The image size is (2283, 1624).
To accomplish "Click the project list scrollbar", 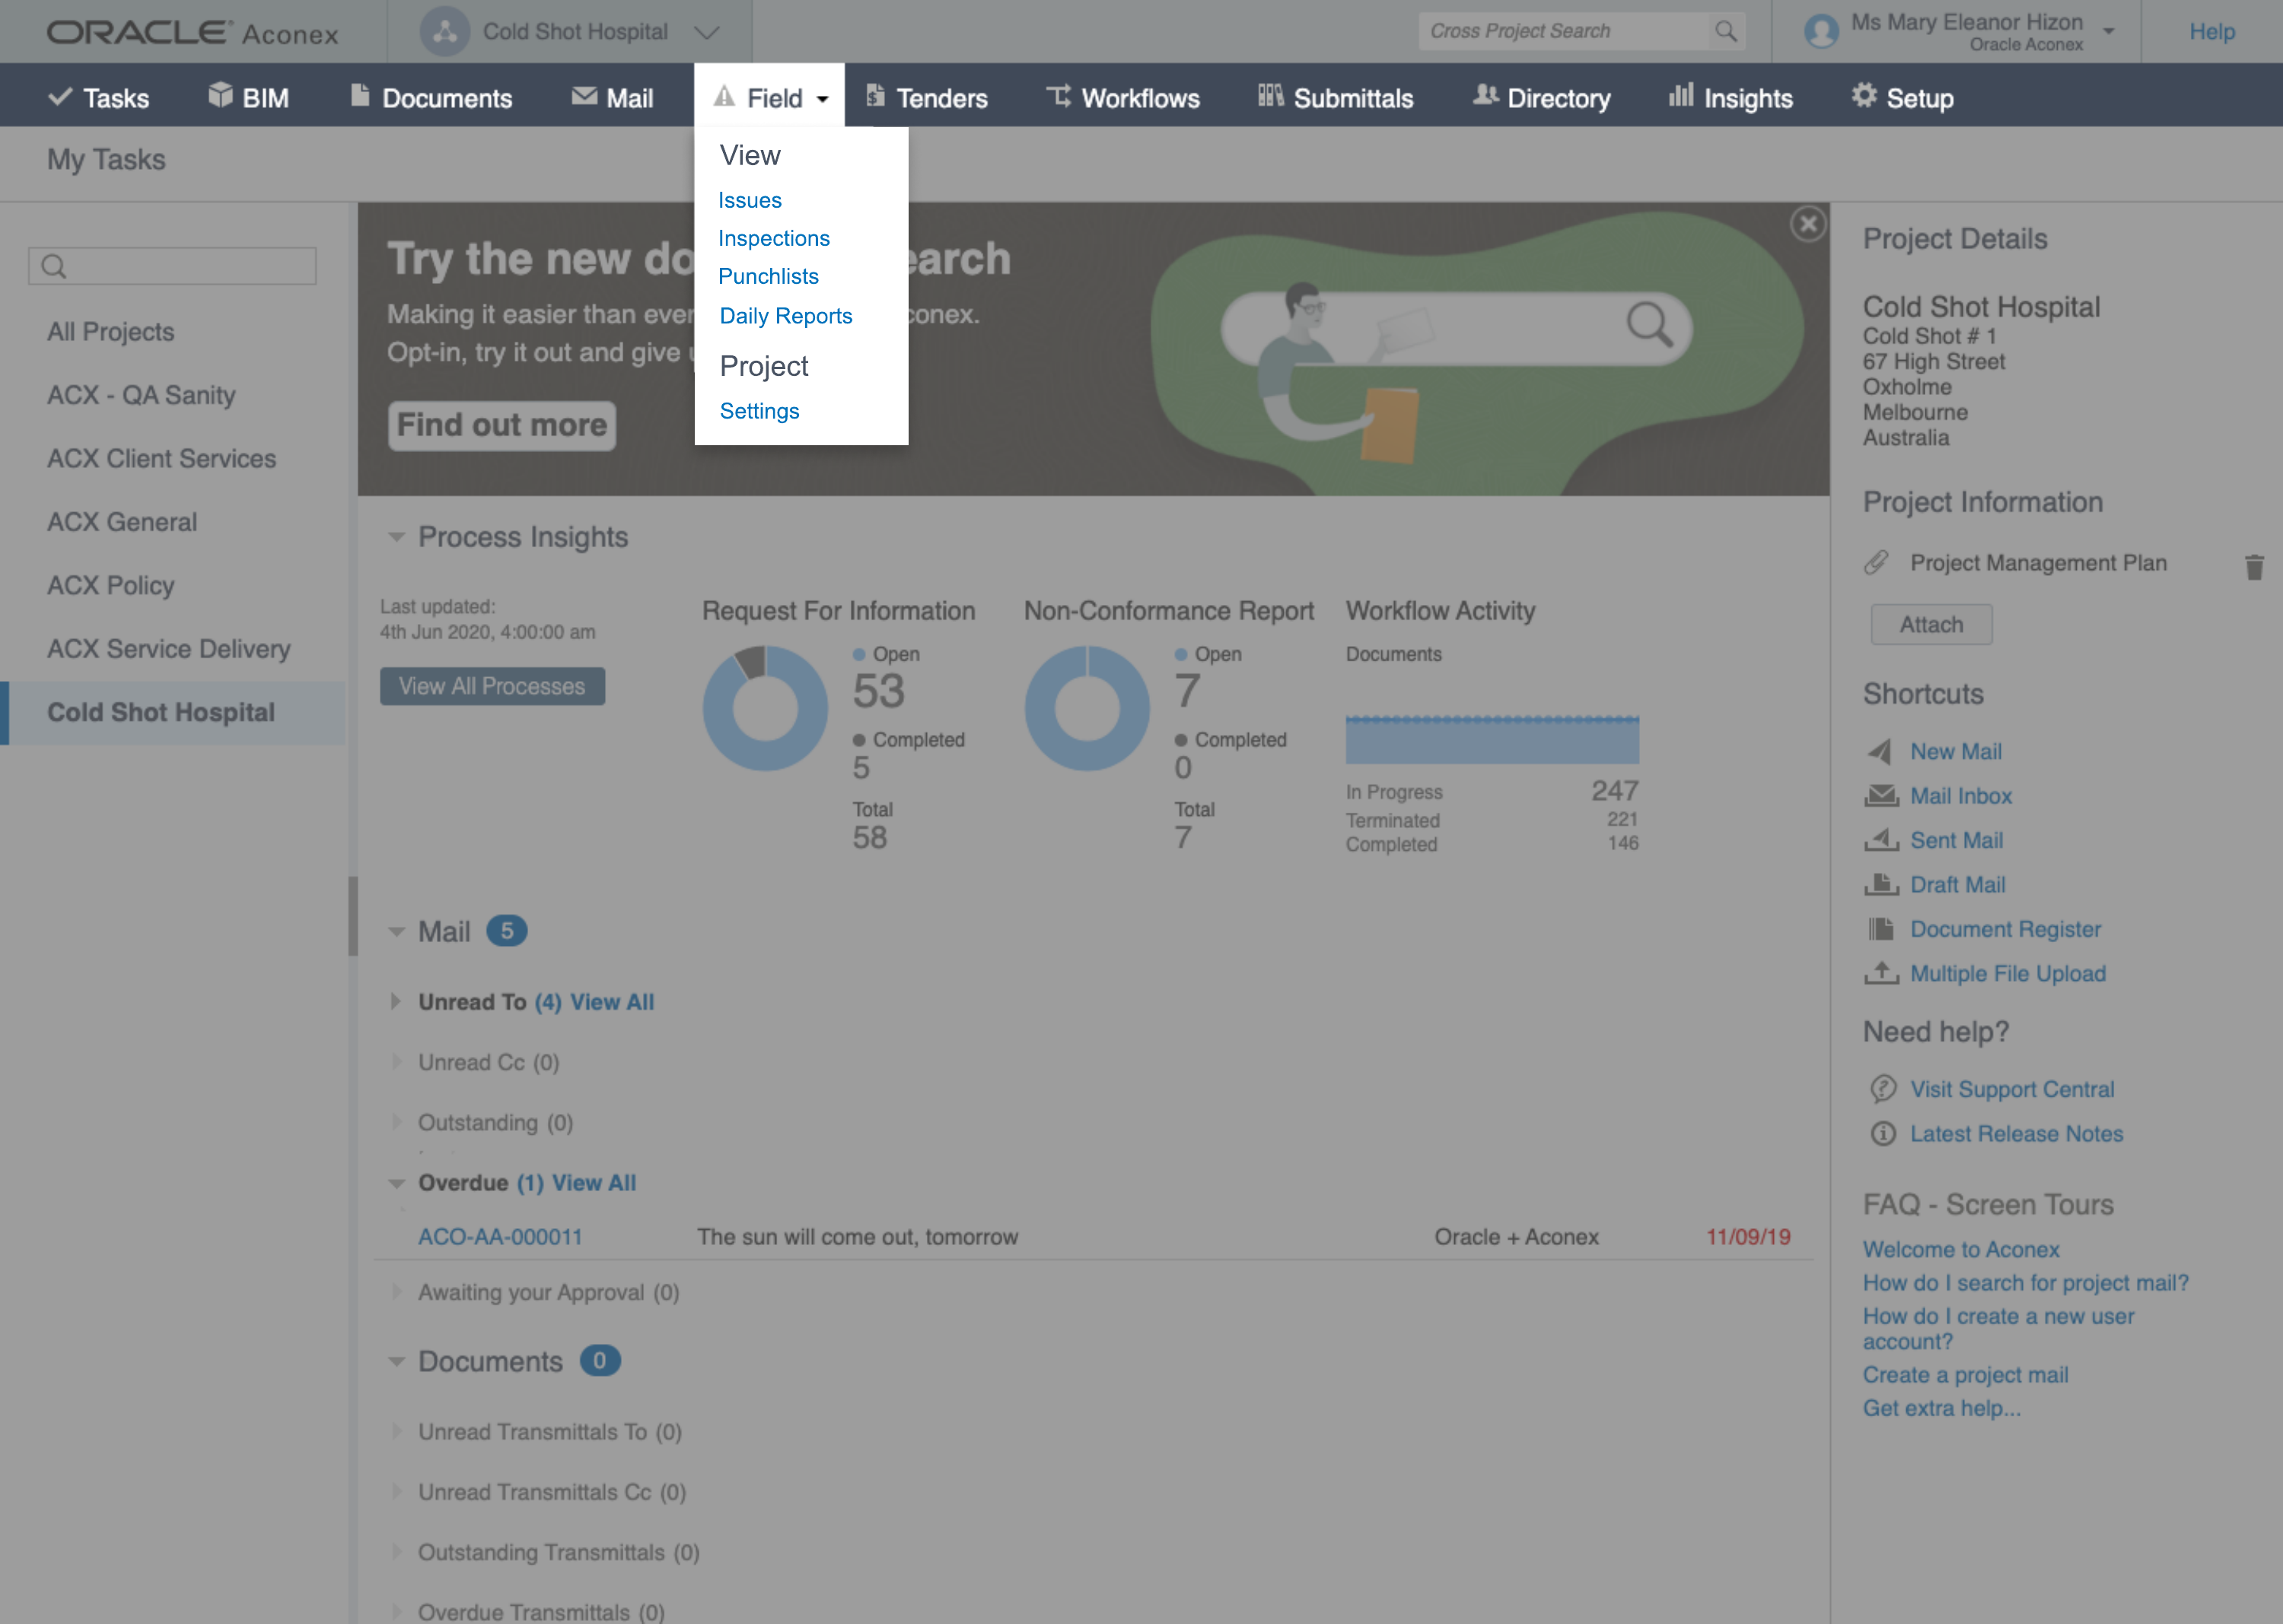I will tap(353, 916).
